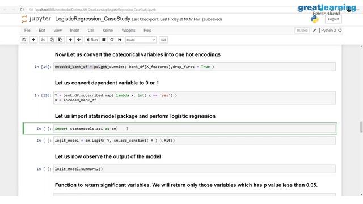This screenshot has height=204, width=363.
Task: Open the command palette keyboard icon
Action: pos(163,40)
